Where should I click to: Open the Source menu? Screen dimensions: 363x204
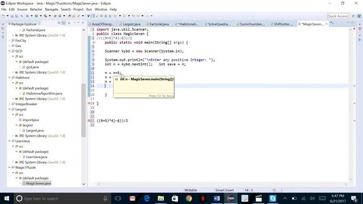click(x=22, y=10)
